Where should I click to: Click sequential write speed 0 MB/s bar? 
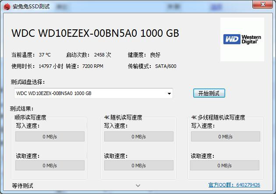50,137
